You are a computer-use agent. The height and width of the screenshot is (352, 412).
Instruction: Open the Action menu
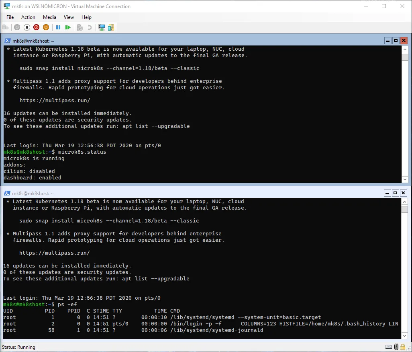tap(28, 17)
